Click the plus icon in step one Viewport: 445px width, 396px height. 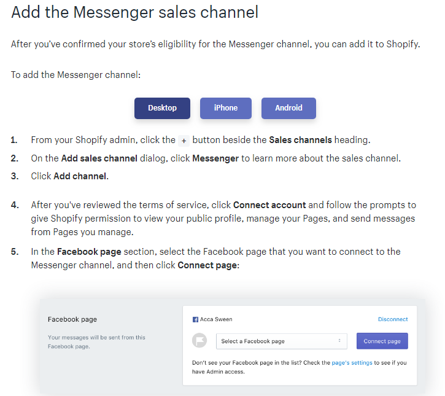[184, 141]
